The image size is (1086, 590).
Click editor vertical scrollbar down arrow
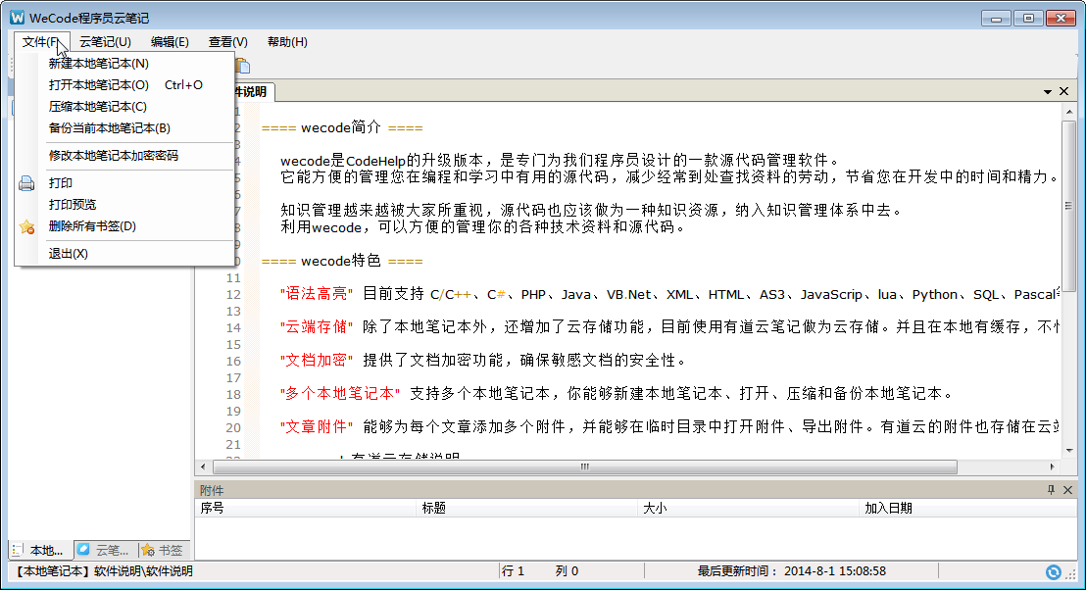tap(1069, 450)
